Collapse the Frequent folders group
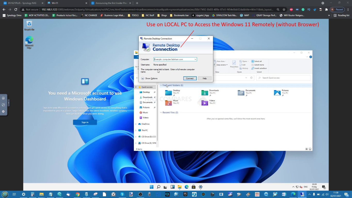The image size is (352, 198). [161, 85]
